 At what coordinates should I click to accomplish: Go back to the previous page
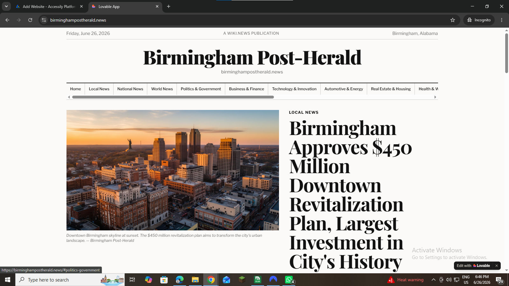pyautogui.click(x=7, y=20)
